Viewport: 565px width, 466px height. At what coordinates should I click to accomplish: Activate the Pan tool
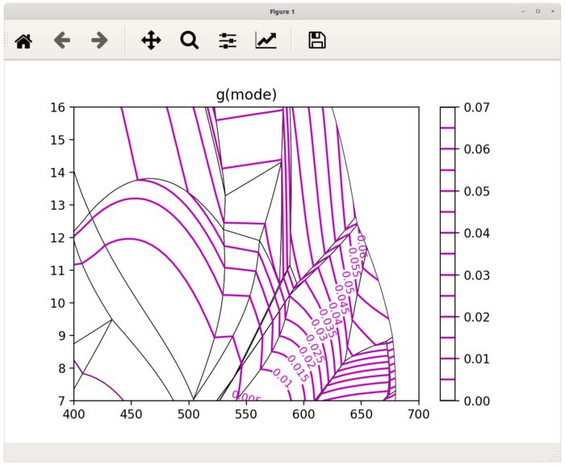click(x=151, y=40)
